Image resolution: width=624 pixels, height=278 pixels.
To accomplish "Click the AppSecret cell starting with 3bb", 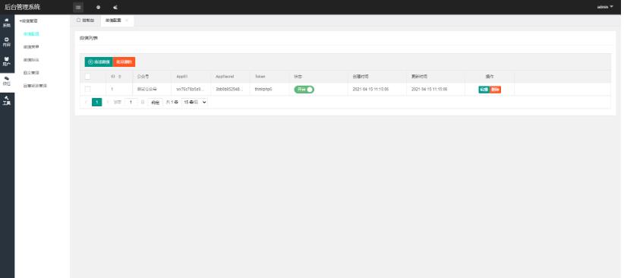I will (x=229, y=89).
